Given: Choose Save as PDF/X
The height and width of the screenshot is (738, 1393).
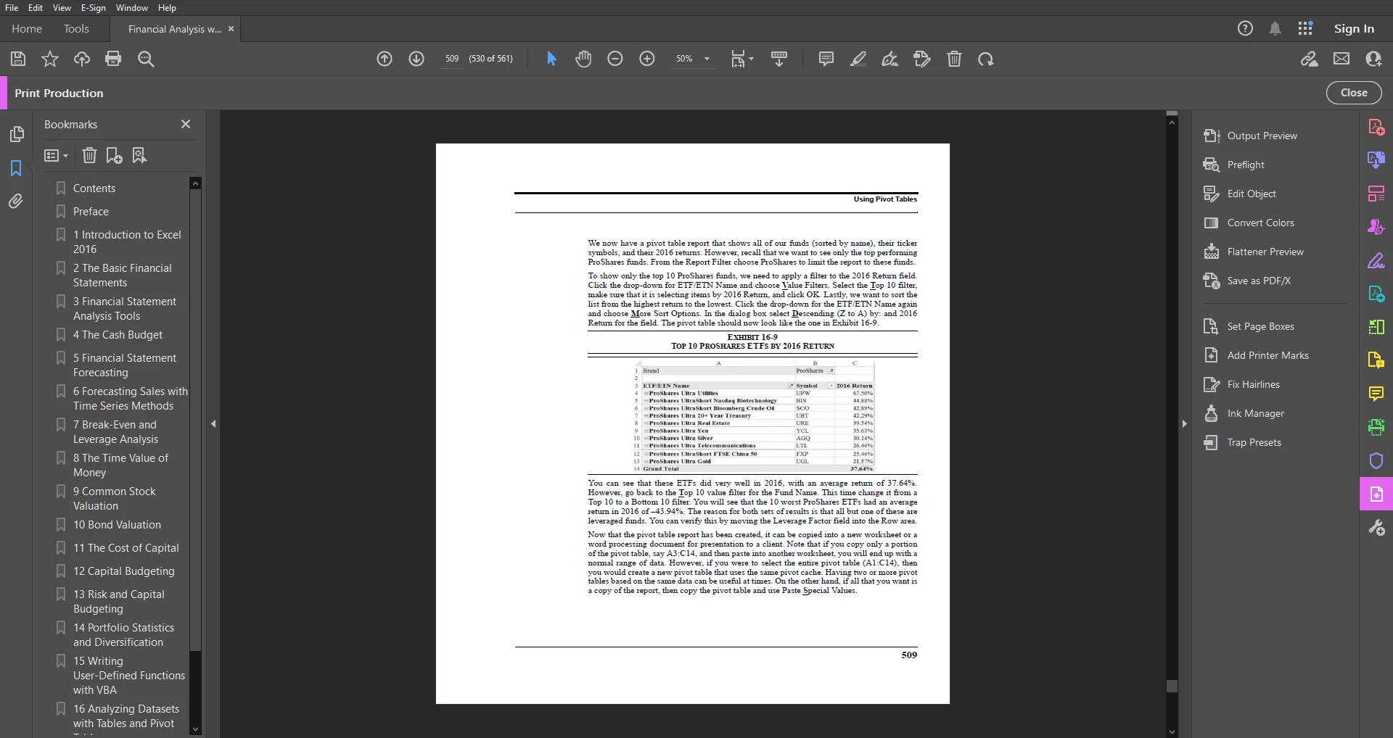Looking at the screenshot, I should (1247, 281).
